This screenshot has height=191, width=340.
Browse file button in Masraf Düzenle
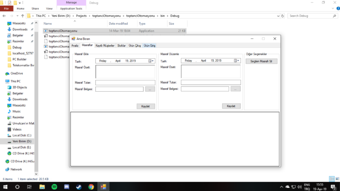point(235,89)
